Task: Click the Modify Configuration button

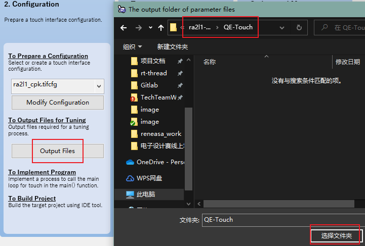Action: (57, 103)
